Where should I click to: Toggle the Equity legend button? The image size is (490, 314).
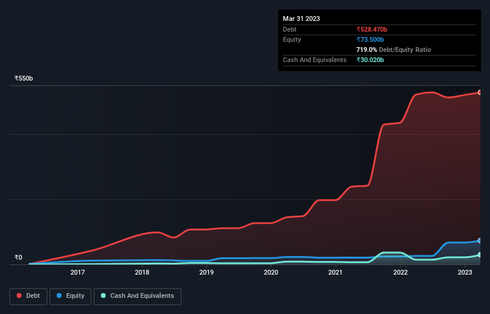pyautogui.click(x=70, y=296)
